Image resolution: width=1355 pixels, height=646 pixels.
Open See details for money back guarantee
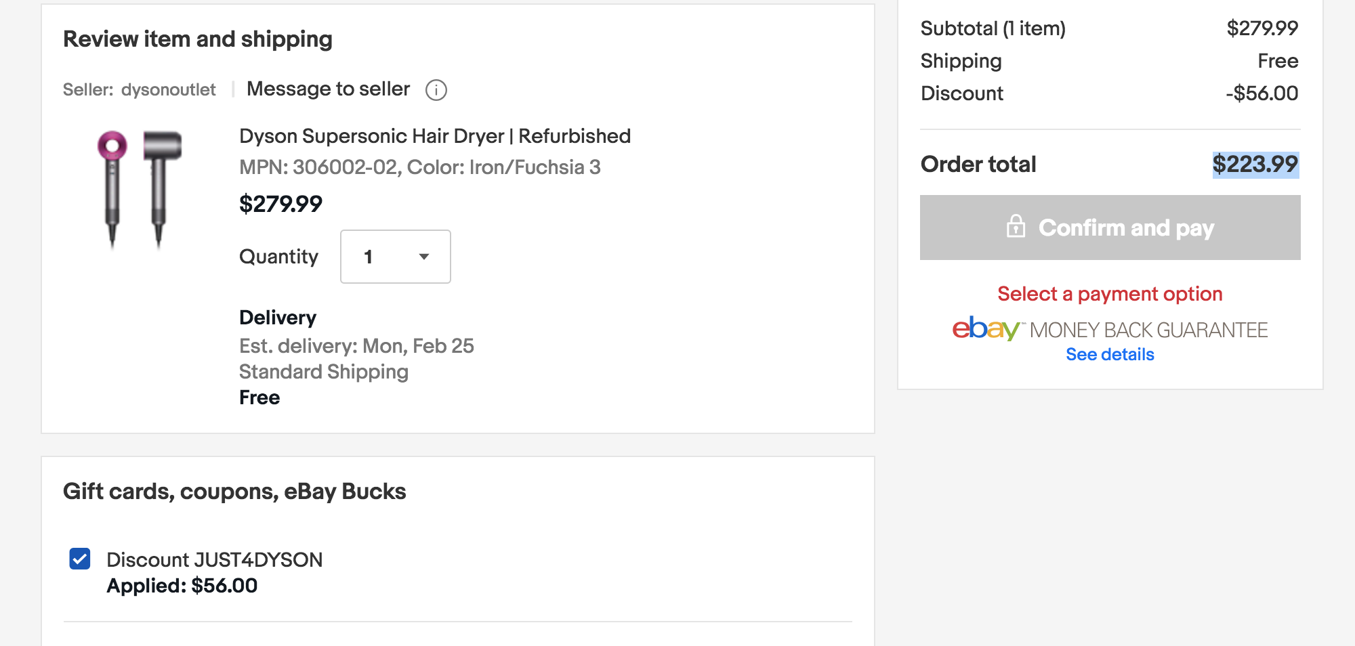(1109, 354)
